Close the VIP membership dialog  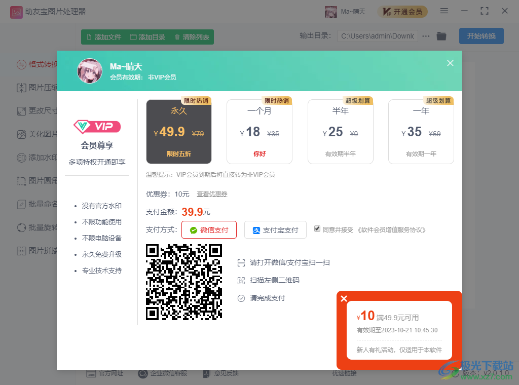click(450, 63)
